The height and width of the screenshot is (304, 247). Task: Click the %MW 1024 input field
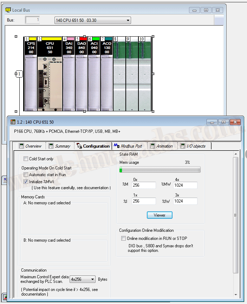(185, 185)
